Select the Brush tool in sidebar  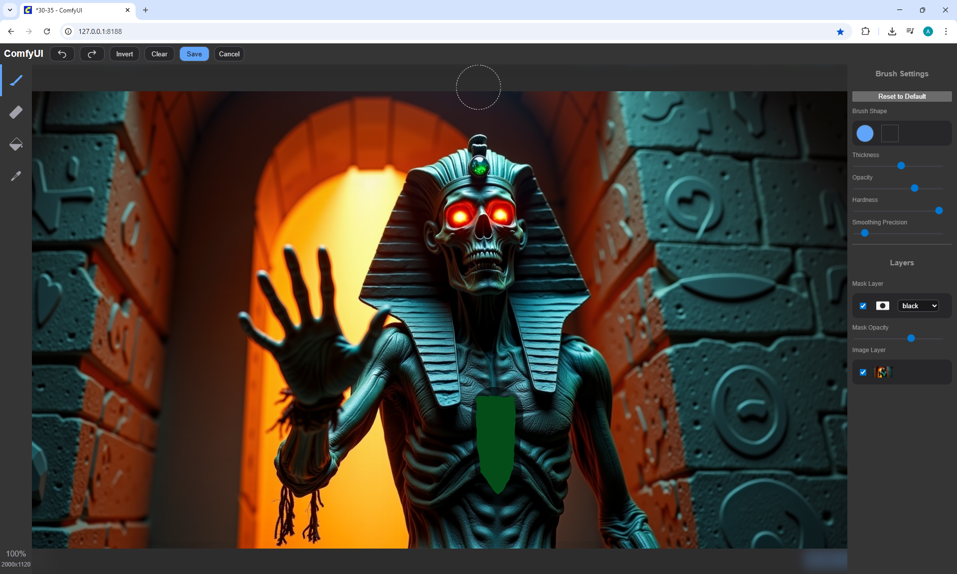(x=16, y=80)
